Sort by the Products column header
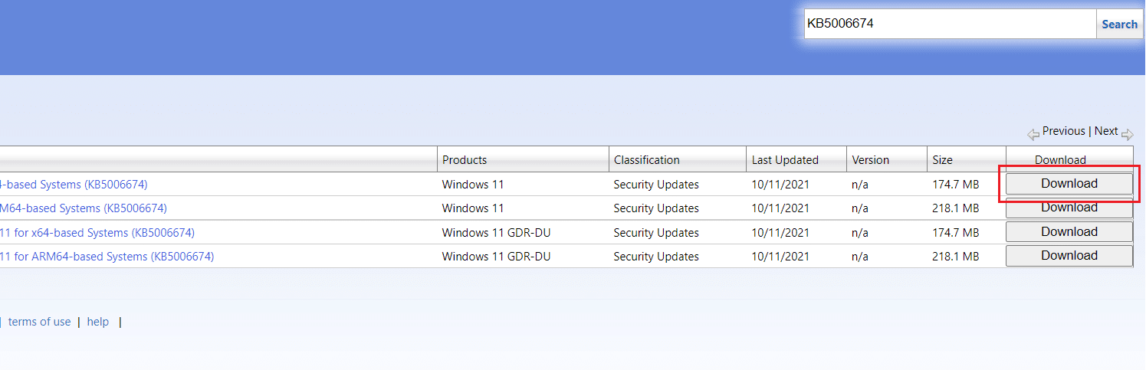The width and height of the screenshot is (1146, 370). [465, 160]
